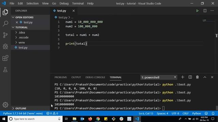Open the File menu
Screen dimensions: 218x122
(x=12, y=3)
